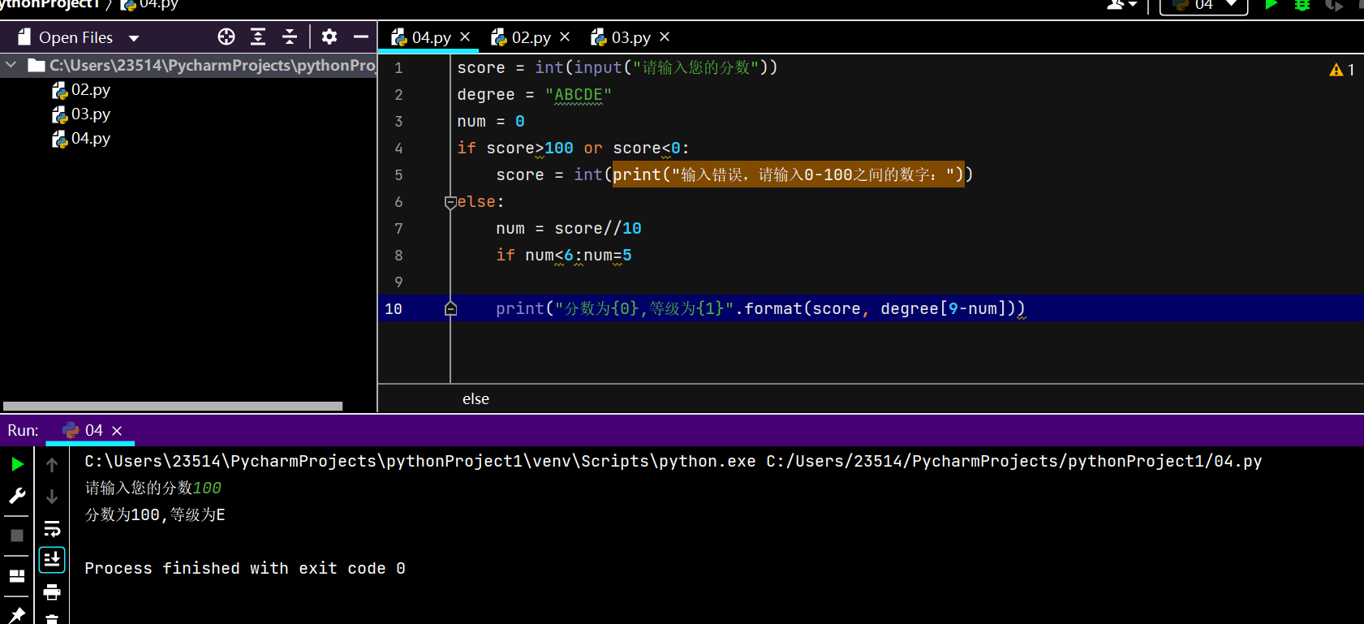Open the user account icon dropdown
Image resolution: width=1364 pixels, height=624 pixels.
[x=1122, y=5]
